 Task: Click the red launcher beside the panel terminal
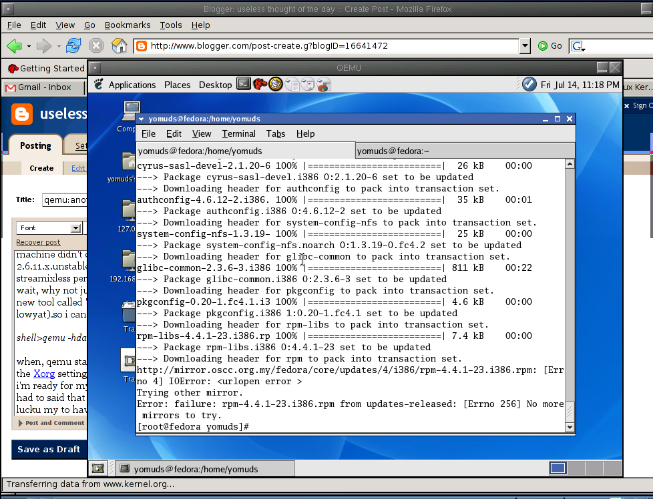(260, 84)
